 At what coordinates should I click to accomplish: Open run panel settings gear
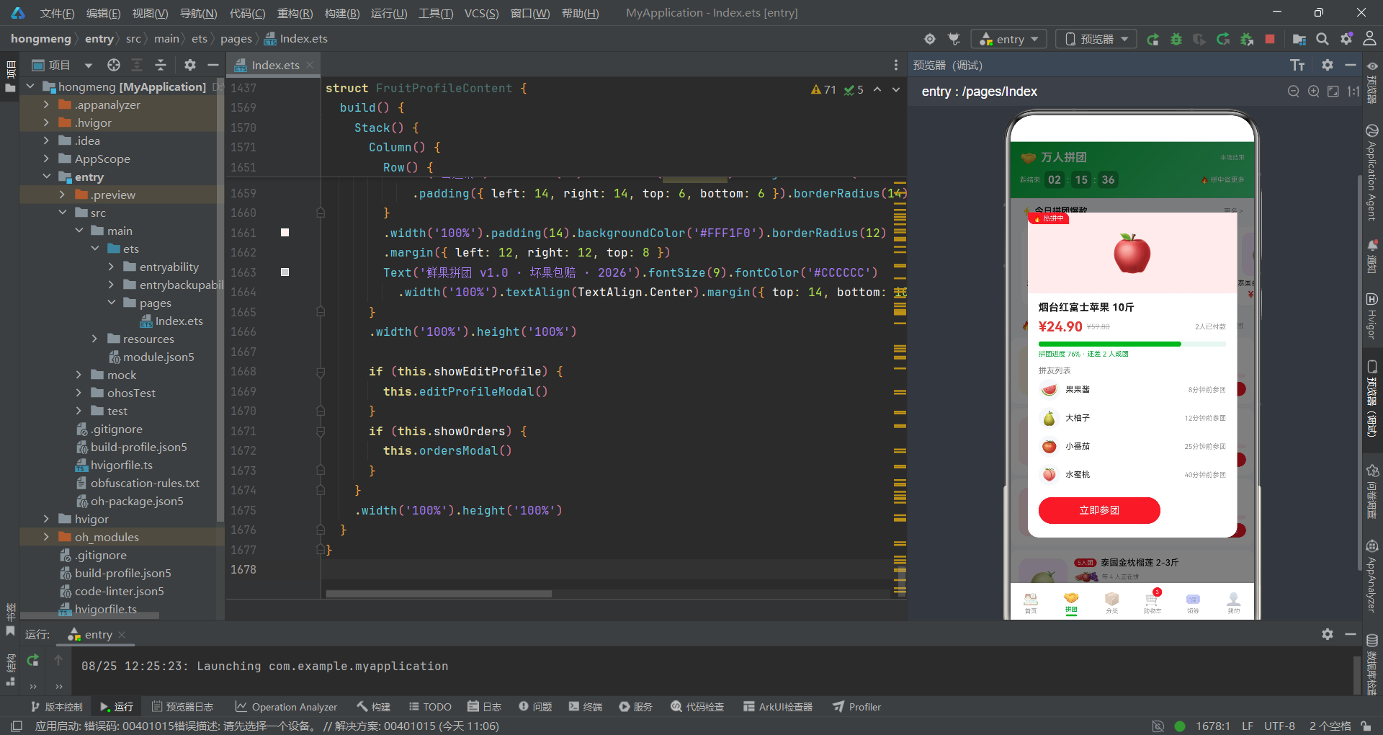coord(1328,634)
